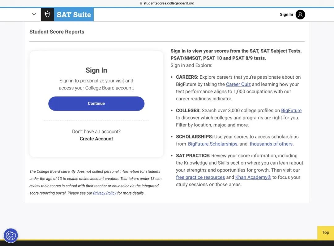Image resolution: width=334 pixels, height=246 pixels.
Task: Click the "thousands of others" scholarships link
Action: (x=271, y=144)
